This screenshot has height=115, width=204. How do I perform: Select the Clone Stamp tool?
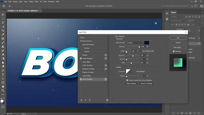[x=3, y=47]
